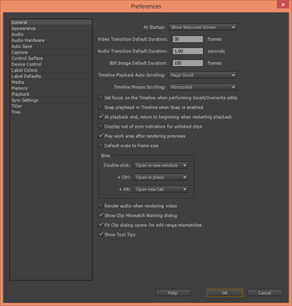Enable Default scale to frame size

[100, 146]
